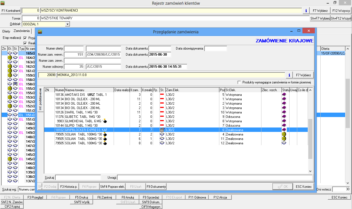Open the Oddział dropdown list
The width and height of the screenshot is (352, 209).
click(67, 24)
